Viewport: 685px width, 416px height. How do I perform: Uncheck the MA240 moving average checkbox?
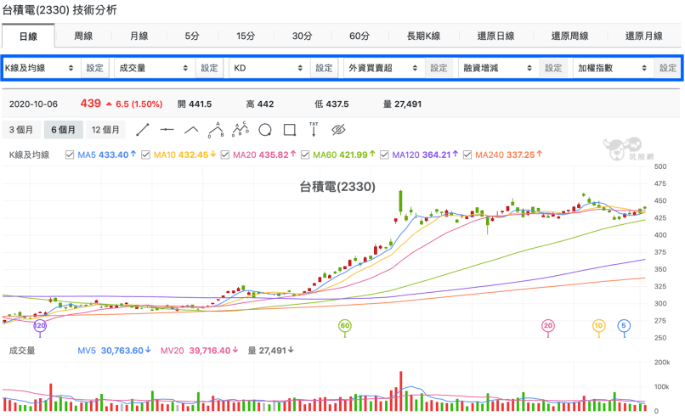467,155
